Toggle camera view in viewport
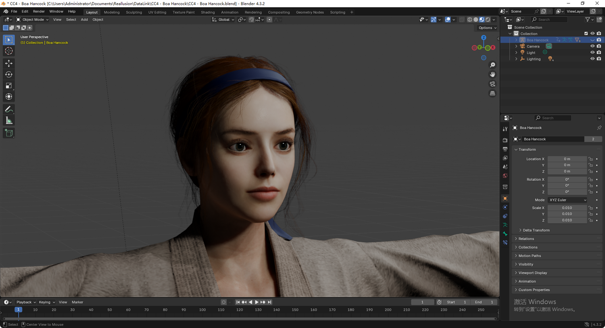Screen dimensions: 605x328 coord(492,84)
